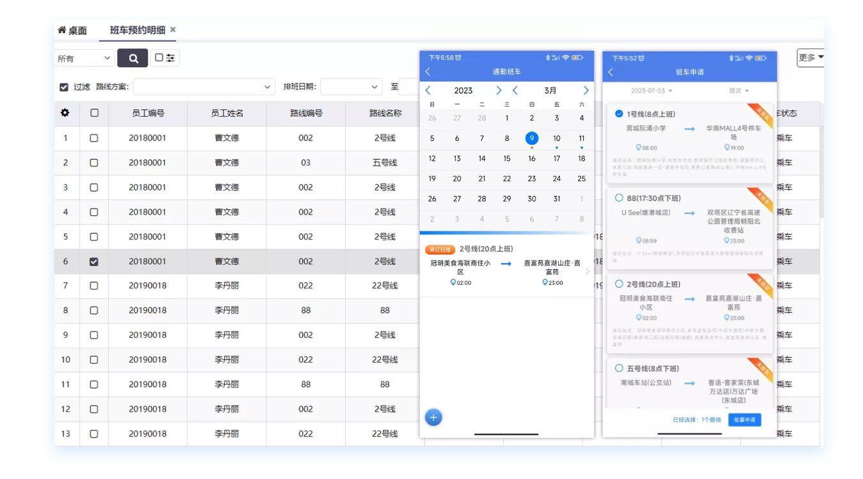Screen dimensions: 863x479
Task: Close the 班车预约明细 tab
Action: (173, 29)
